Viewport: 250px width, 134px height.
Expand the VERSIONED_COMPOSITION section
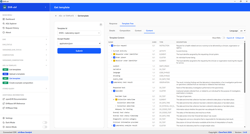pos(25,60)
